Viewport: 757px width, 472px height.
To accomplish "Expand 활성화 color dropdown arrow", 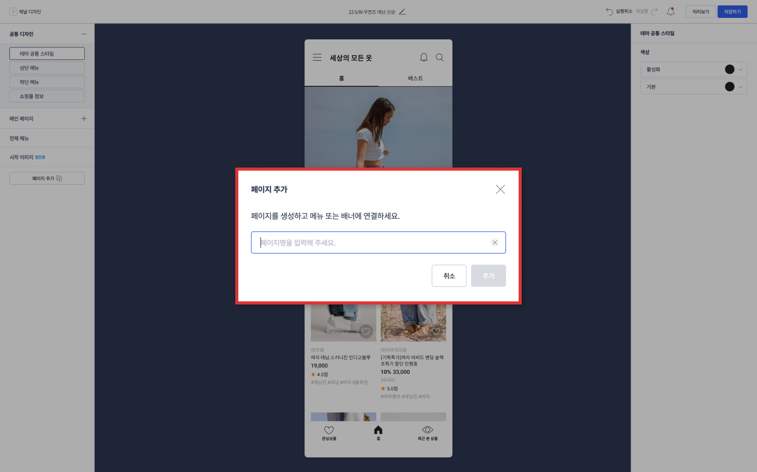I will point(741,69).
